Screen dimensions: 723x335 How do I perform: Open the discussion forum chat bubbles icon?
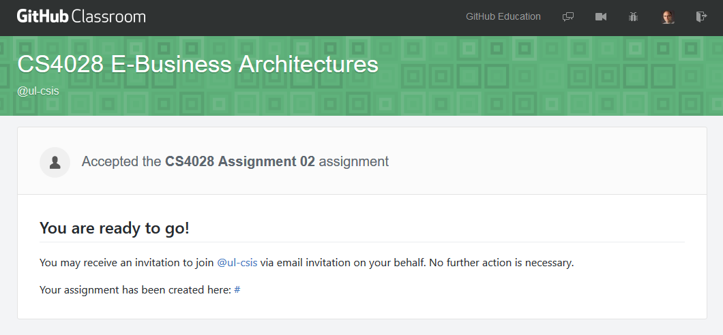click(568, 17)
